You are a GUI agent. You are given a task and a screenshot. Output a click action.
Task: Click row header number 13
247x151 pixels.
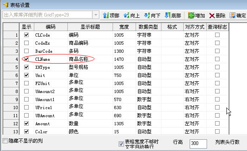(x=11, y=131)
